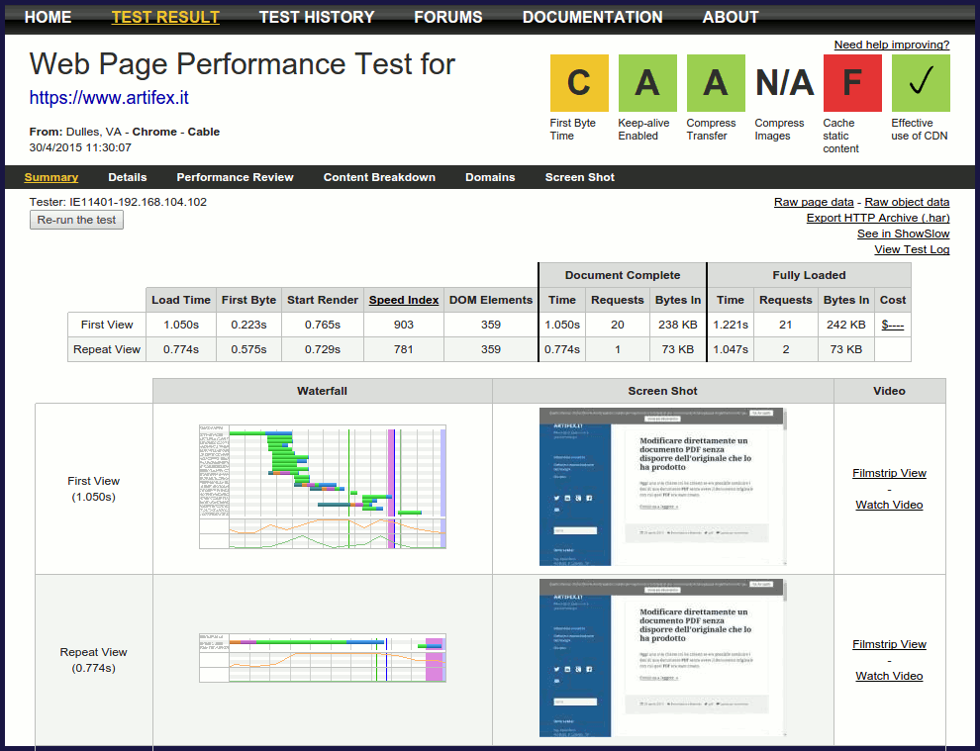The height and width of the screenshot is (751, 980).
Task: Switch to the Performance Review tab
Action: click(235, 177)
